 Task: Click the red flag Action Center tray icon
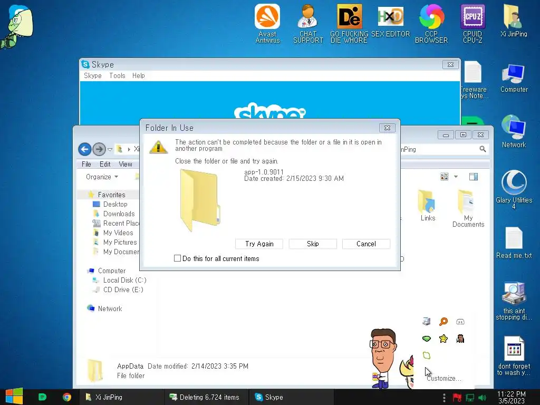coord(457,398)
